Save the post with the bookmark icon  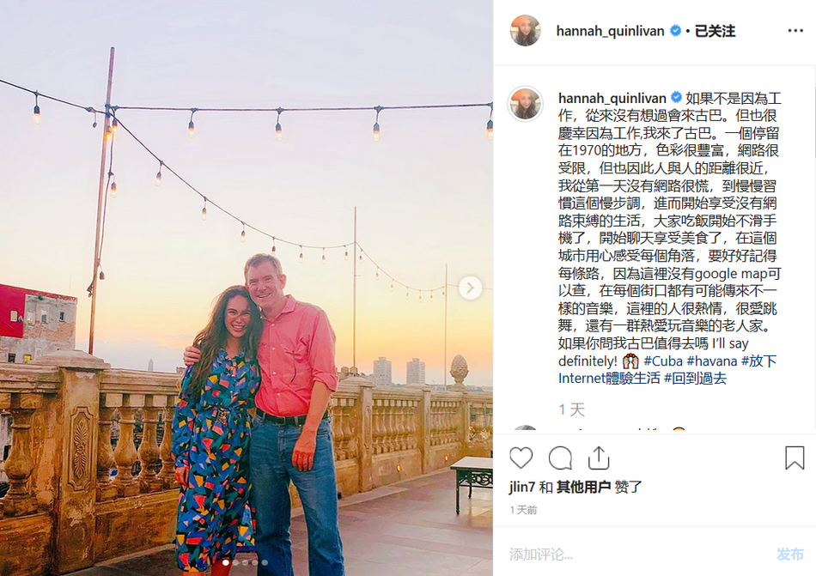point(795,458)
